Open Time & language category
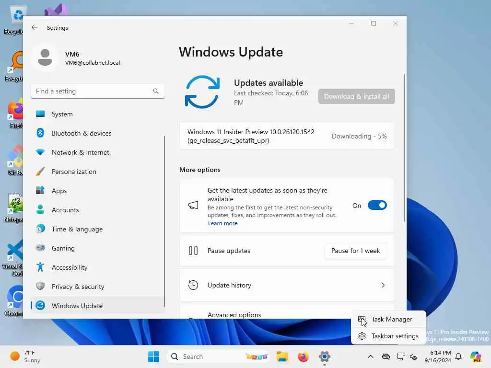This screenshot has height=368, width=491. tap(98, 229)
